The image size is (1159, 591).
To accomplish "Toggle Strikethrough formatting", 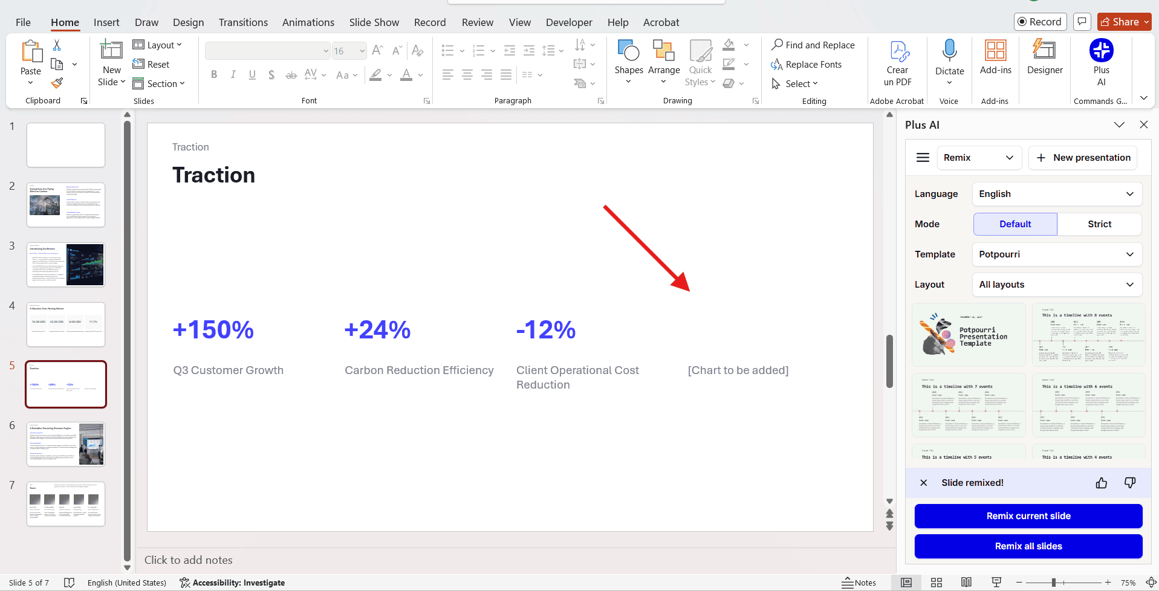I will pos(291,75).
